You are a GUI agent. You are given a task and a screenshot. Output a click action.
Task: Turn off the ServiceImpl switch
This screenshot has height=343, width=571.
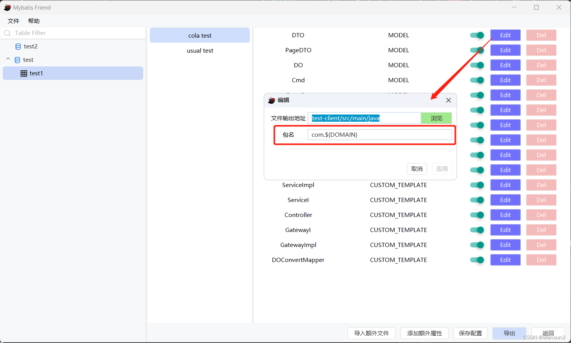477,185
